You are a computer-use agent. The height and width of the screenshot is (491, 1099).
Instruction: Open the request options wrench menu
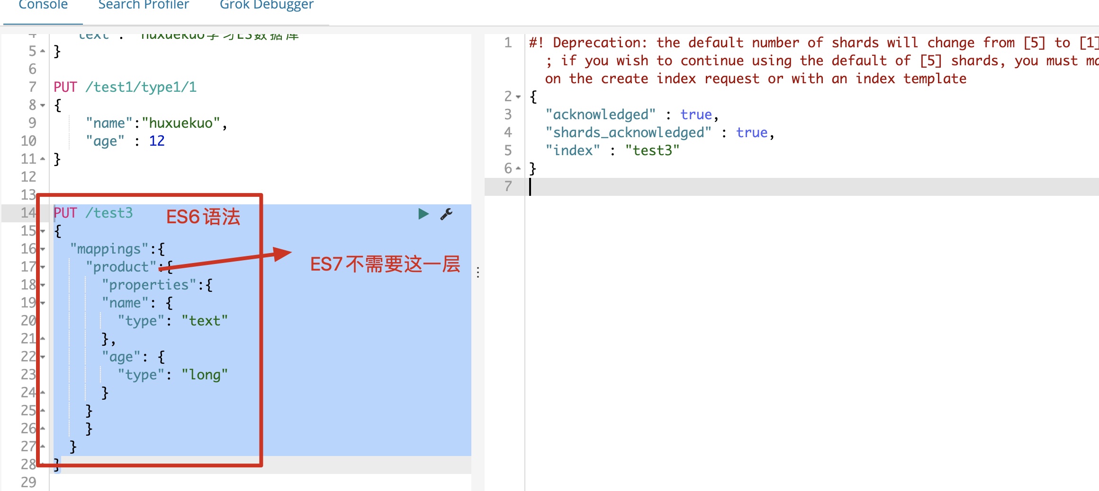446,214
